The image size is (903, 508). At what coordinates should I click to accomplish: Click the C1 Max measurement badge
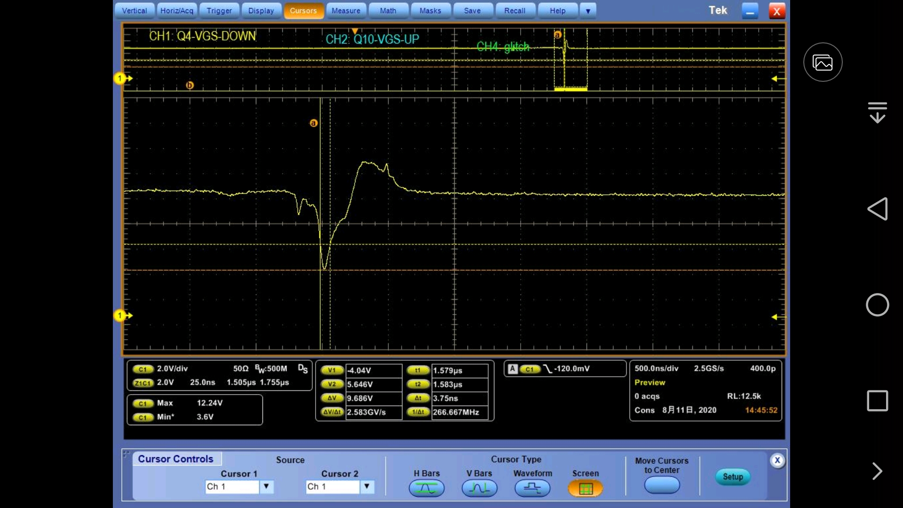point(143,404)
